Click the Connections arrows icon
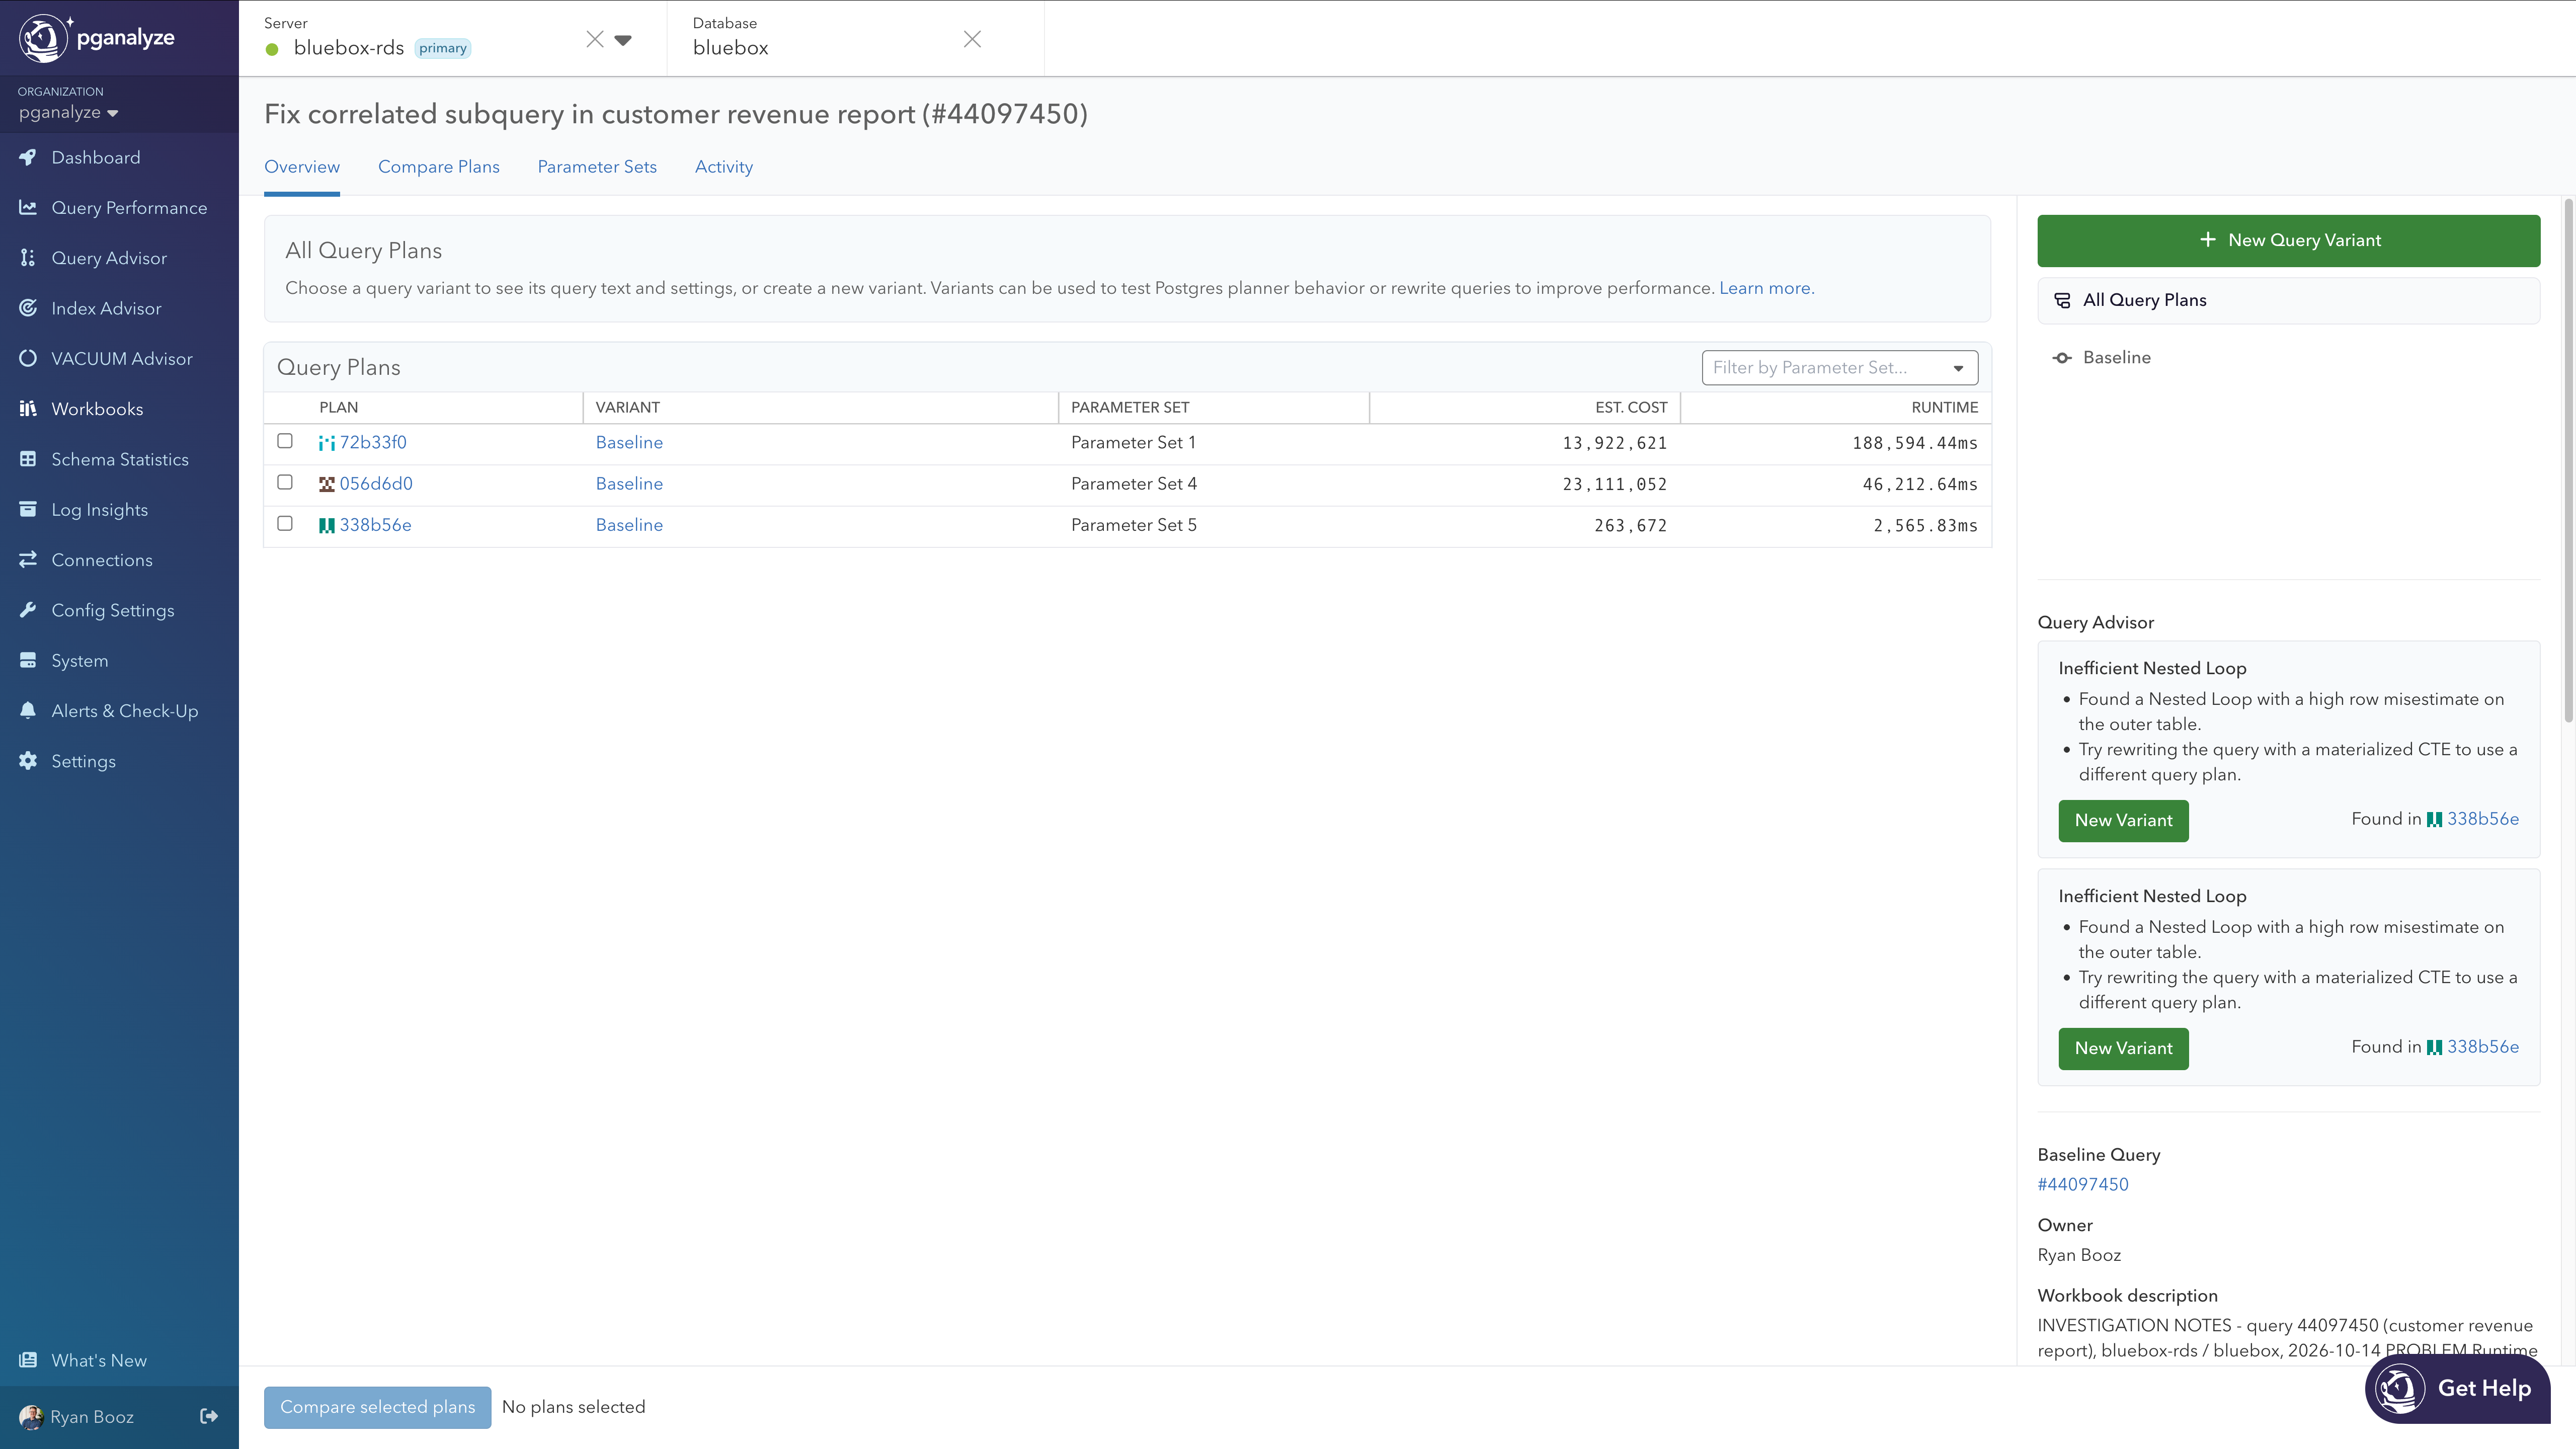2576x1449 pixels. pyautogui.click(x=28, y=559)
